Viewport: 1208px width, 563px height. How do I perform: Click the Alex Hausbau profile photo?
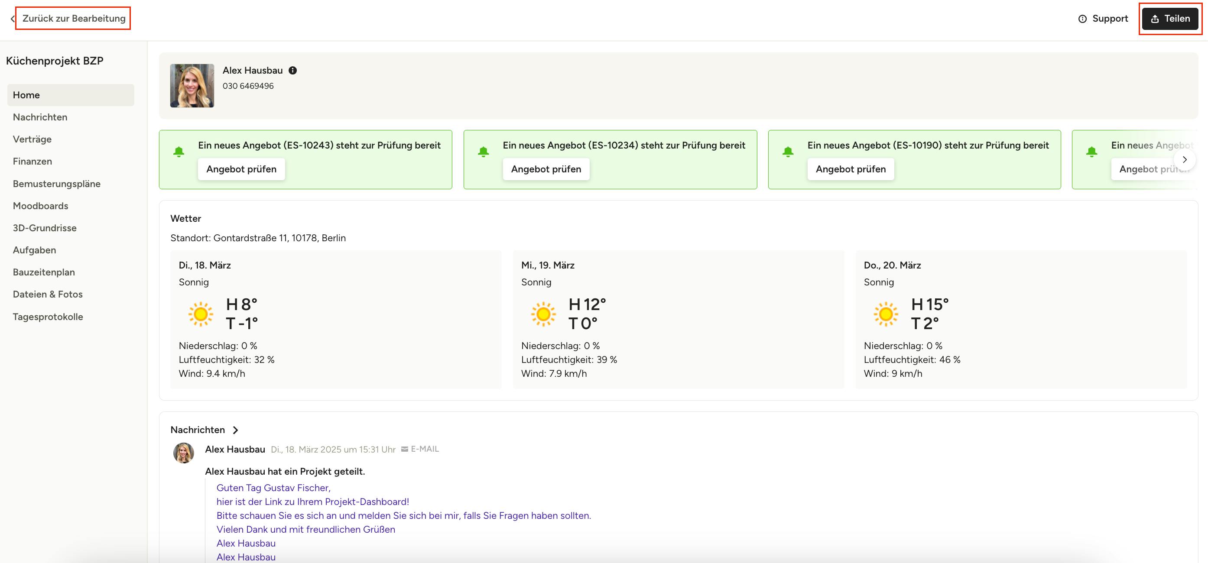pyautogui.click(x=192, y=86)
